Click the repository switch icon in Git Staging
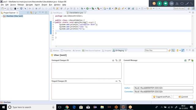Screen dimensions: 196x110 click(x=177, y=50)
